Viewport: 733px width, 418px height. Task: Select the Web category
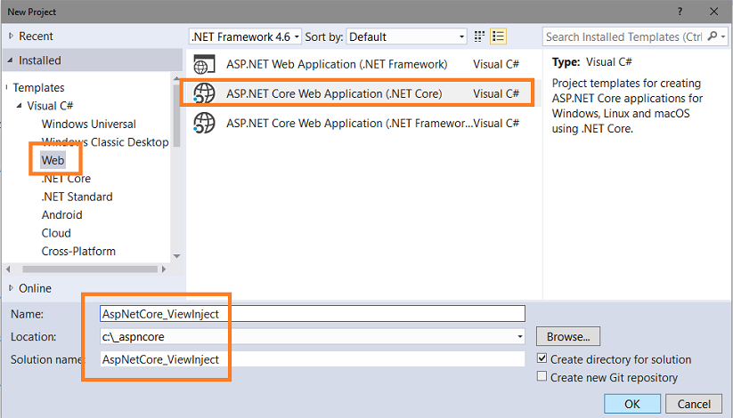53,160
